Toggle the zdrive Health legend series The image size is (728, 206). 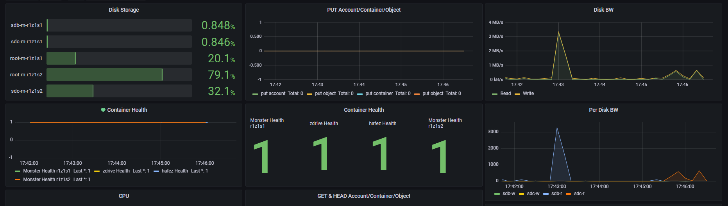116,171
